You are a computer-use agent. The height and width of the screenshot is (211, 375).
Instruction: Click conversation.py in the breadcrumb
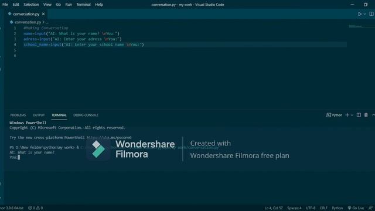coord(28,22)
